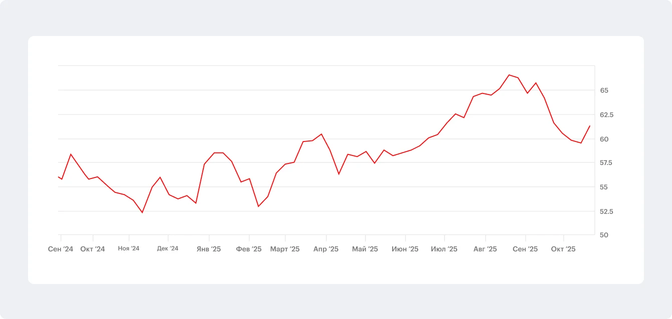Click the Март '25 axis label
The width and height of the screenshot is (672, 319).
(x=285, y=249)
